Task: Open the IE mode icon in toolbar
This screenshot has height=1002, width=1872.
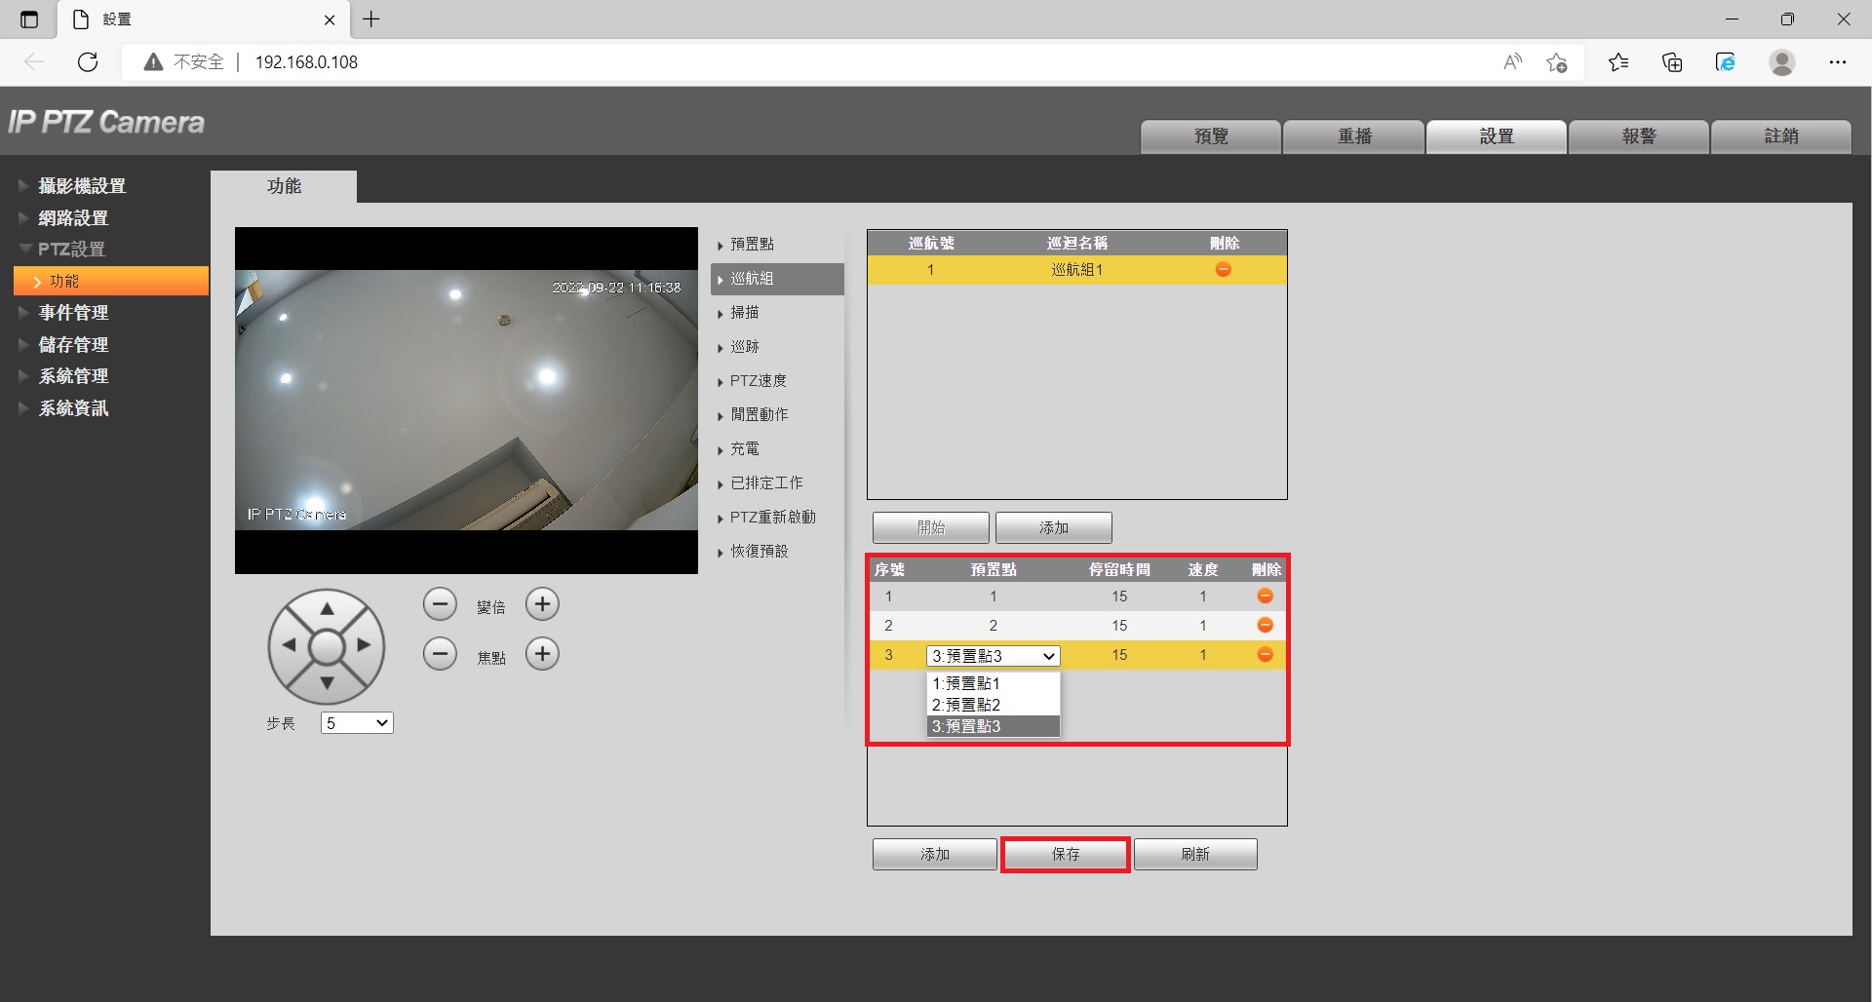Action: [1726, 62]
